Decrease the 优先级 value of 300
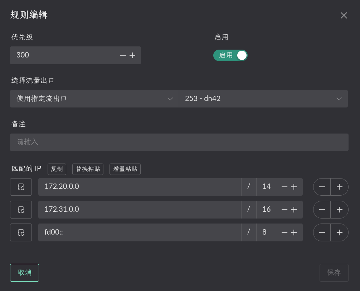Image resolution: width=360 pixels, height=291 pixels. coord(123,55)
